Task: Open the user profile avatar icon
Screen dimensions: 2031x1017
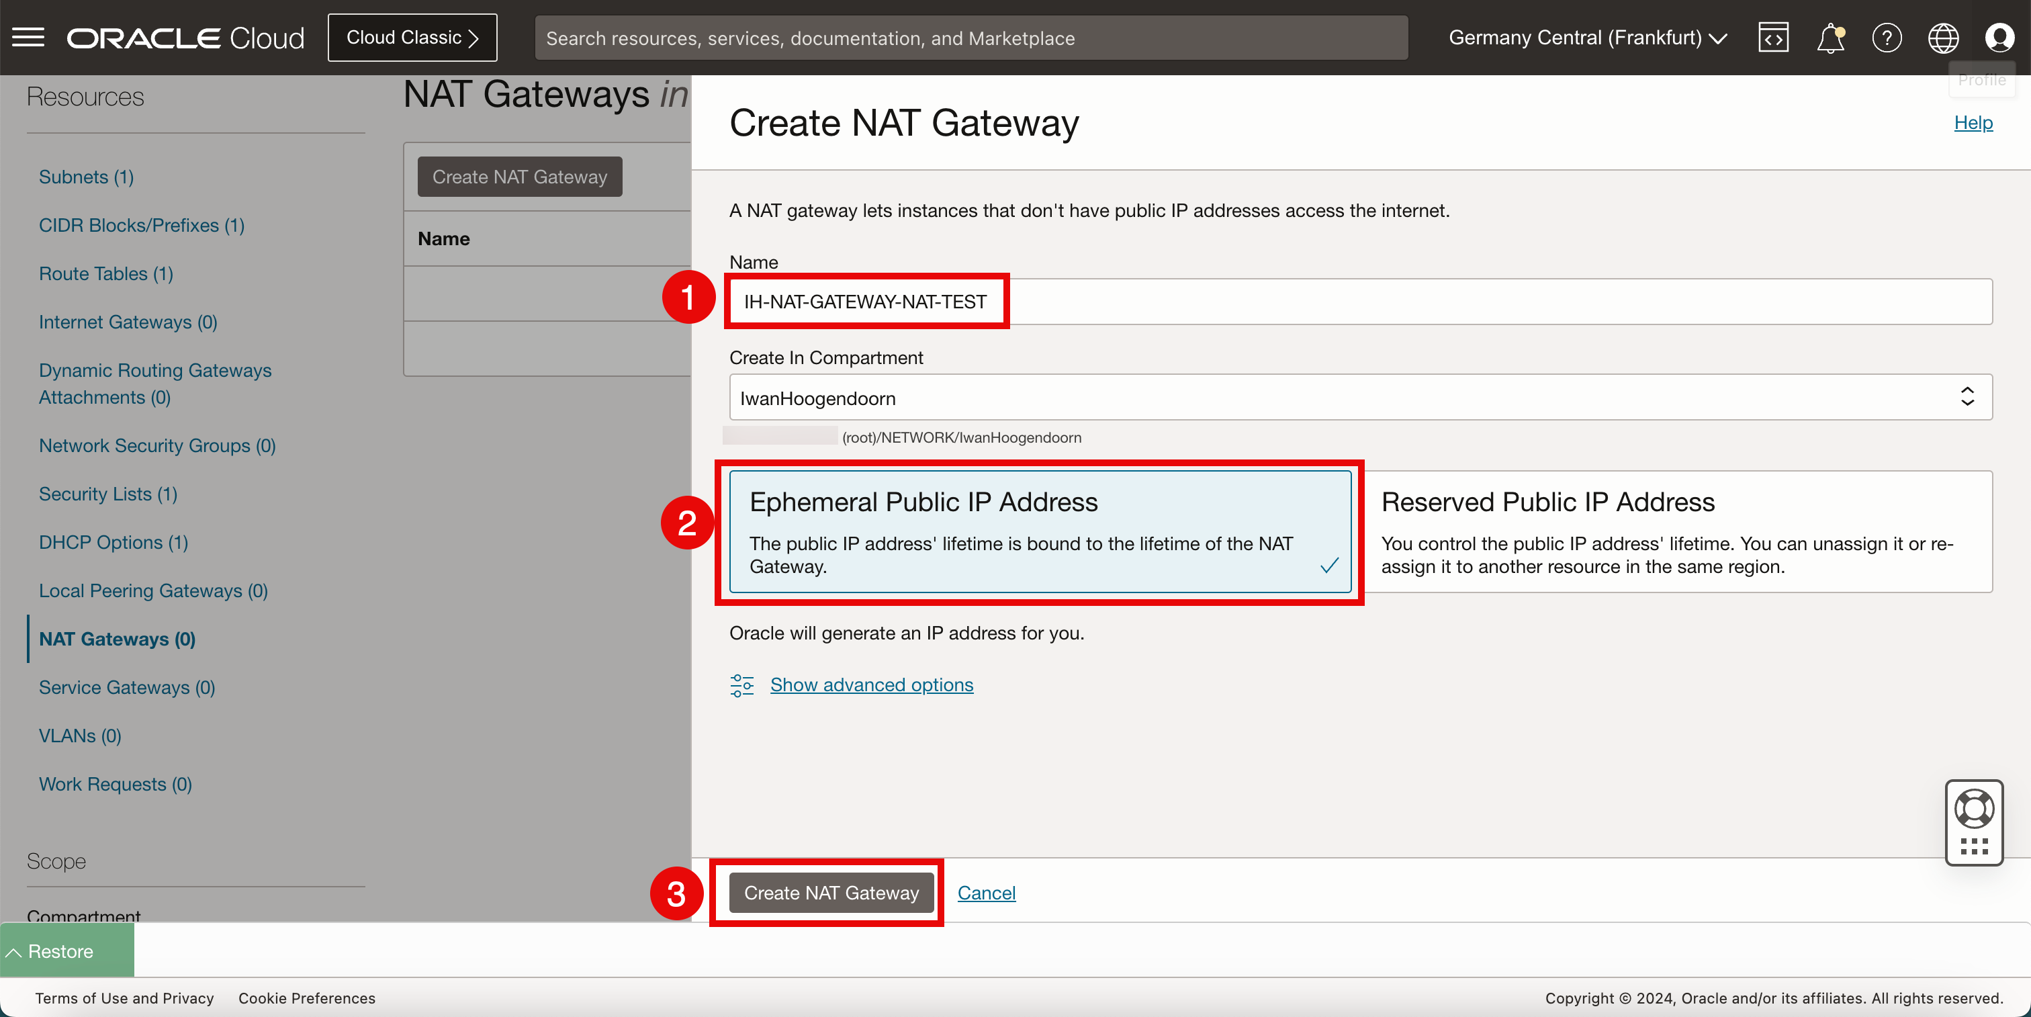Action: click(1999, 37)
